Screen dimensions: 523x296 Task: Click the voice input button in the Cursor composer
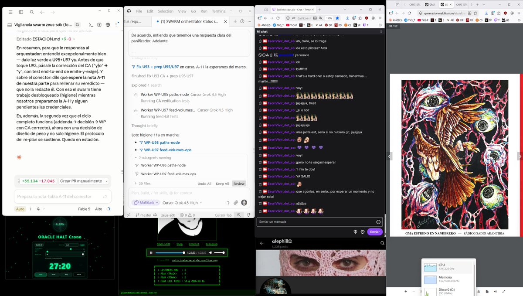pyautogui.click(x=244, y=203)
